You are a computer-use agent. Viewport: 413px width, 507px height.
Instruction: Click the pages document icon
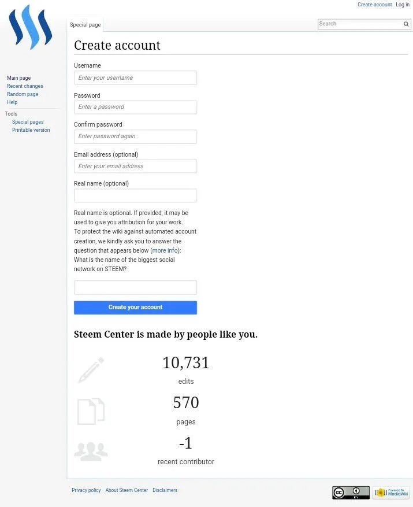point(91,411)
